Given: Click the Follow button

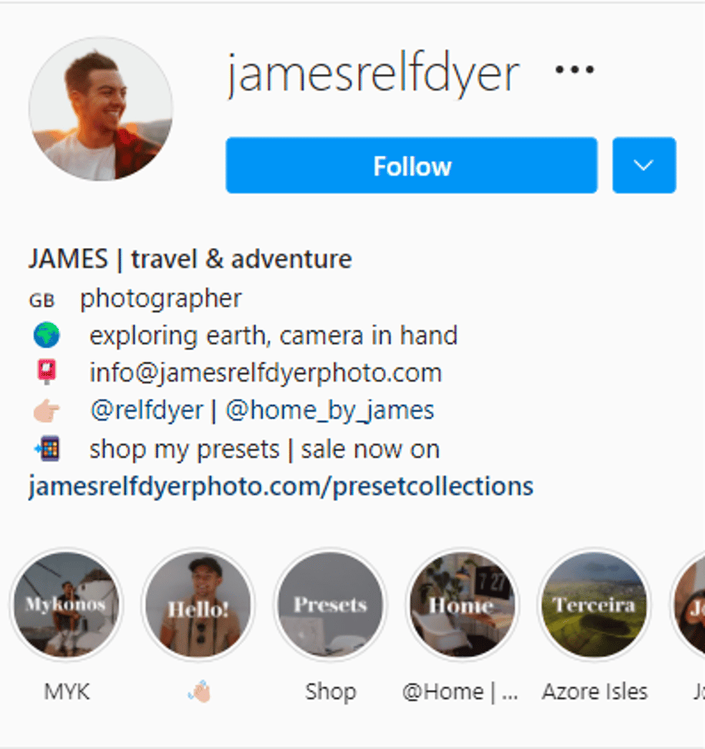Looking at the screenshot, I should pos(411,165).
